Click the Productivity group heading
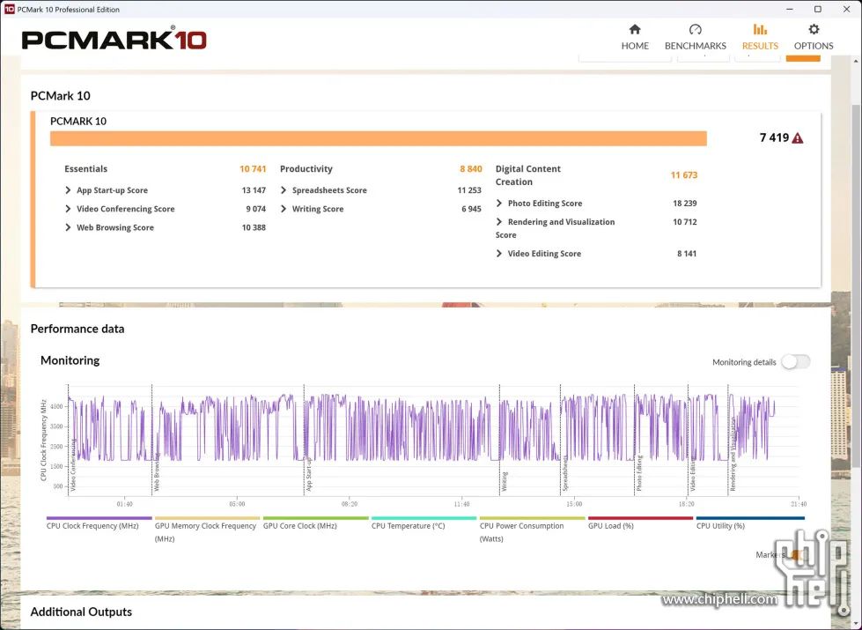 [306, 169]
